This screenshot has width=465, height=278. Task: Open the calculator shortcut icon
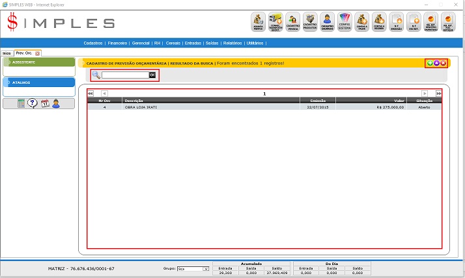click(x=21, y=104)
